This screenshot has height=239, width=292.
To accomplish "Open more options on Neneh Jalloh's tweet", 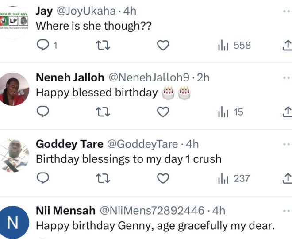I will pyautogui.click(x=287, y=77).
